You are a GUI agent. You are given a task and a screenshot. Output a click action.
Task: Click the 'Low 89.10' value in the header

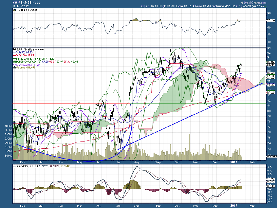[184, 6]
